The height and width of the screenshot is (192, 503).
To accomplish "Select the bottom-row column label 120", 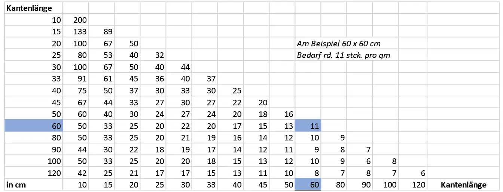I will click(x=412, y=185).
